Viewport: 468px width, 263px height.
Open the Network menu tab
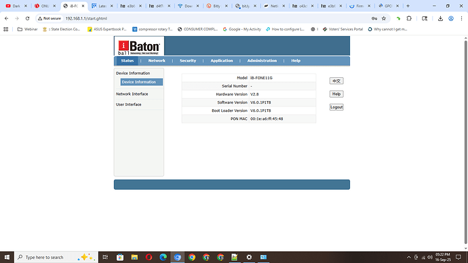coord(157,60)
